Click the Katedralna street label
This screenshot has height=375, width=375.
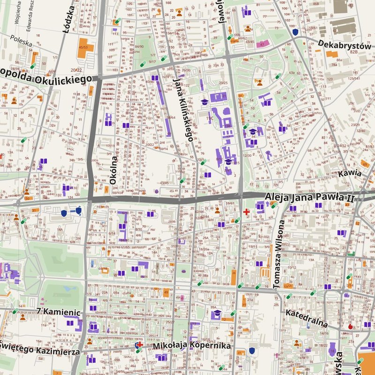[x=307, y=318]
